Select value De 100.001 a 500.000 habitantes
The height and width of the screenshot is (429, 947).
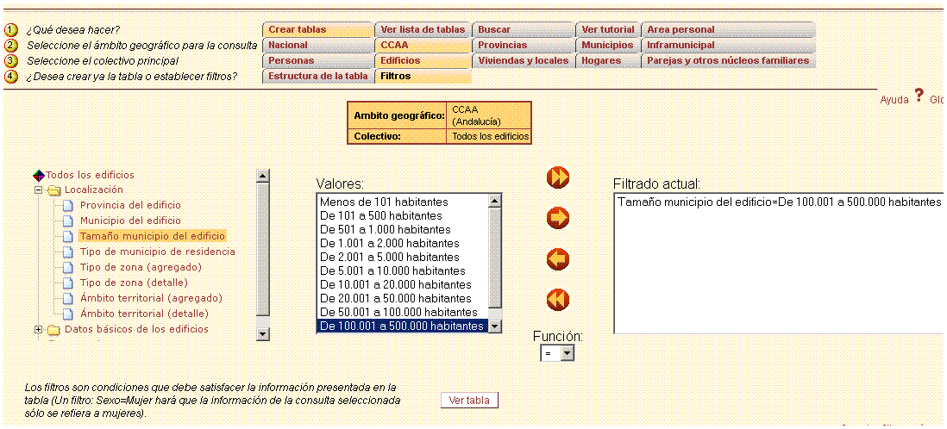(402, 326)
